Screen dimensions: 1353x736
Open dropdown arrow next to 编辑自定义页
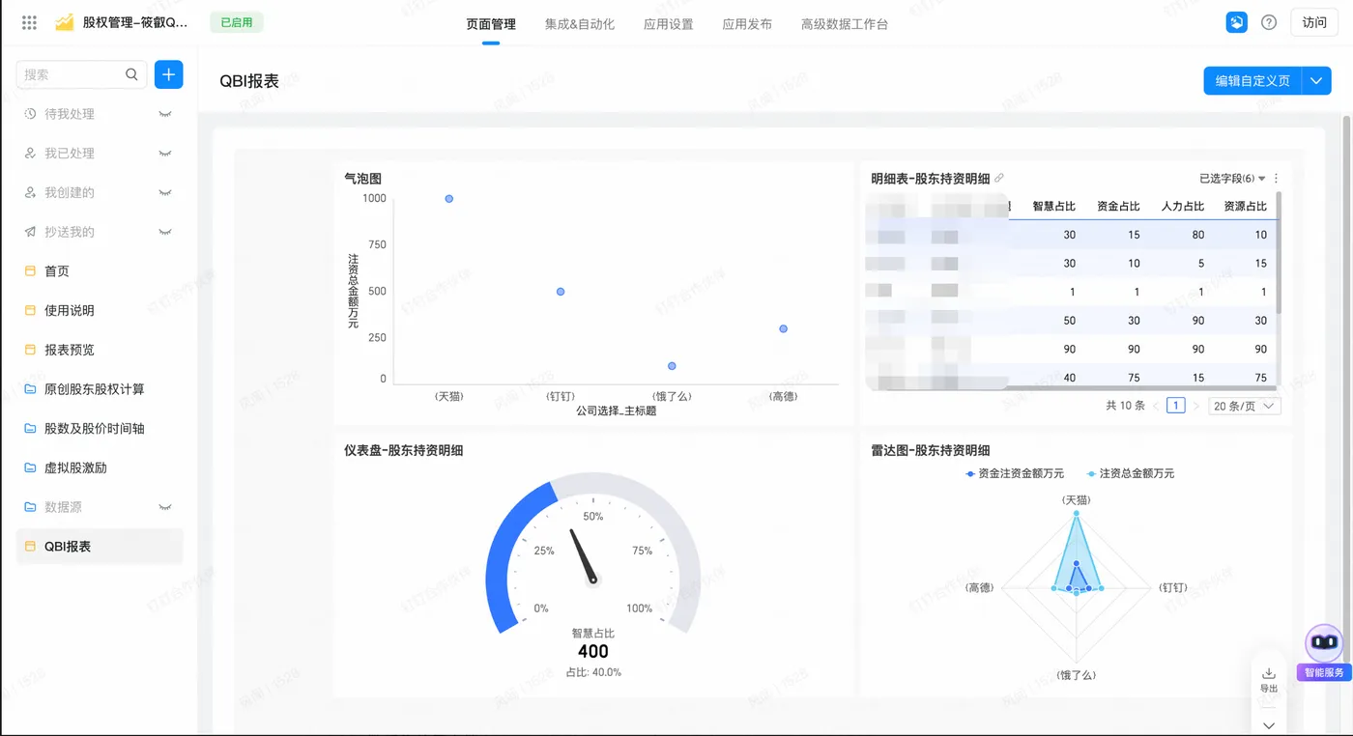(x=1316, y=81)
